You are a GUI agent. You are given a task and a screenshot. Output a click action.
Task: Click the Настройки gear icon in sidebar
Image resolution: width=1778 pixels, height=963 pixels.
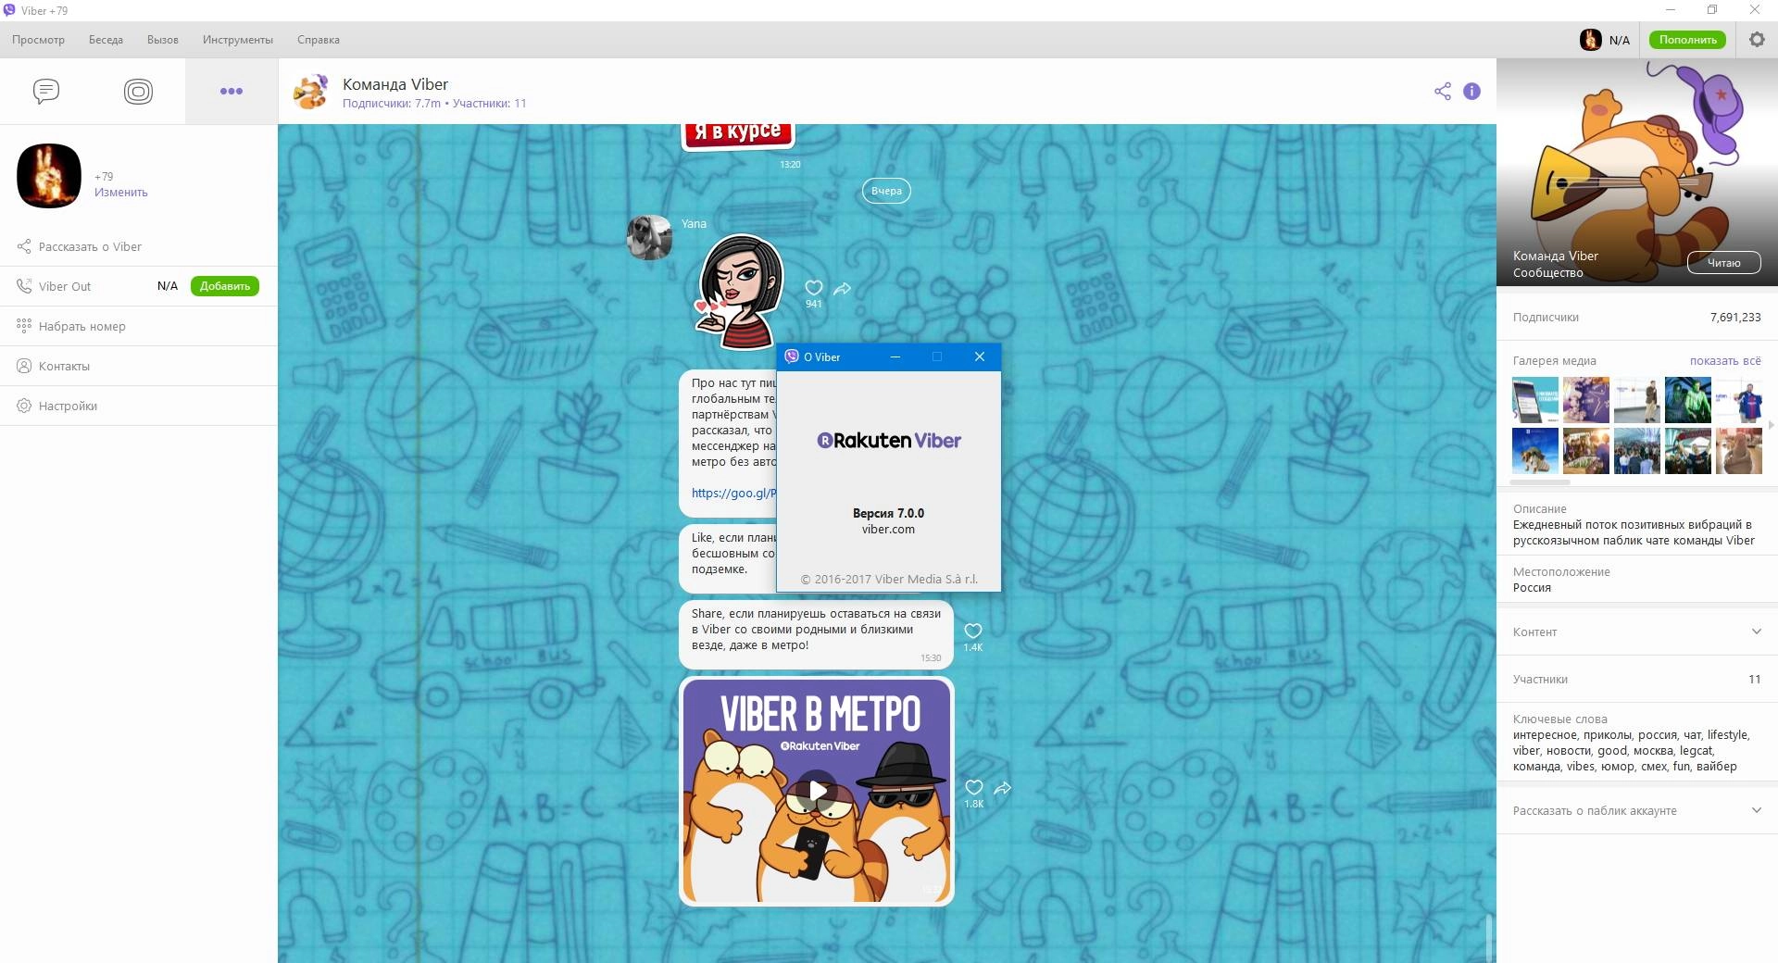[x=24, y=406]
